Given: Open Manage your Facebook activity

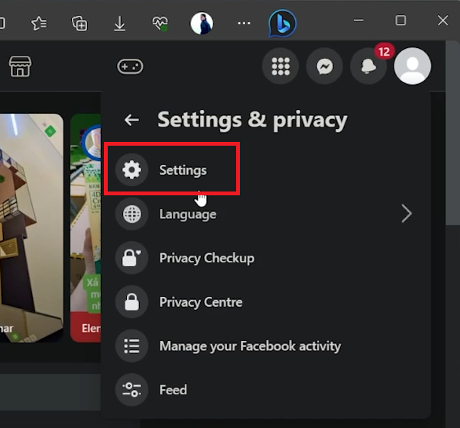Looking at the screenshot, I should pos(265,346).
